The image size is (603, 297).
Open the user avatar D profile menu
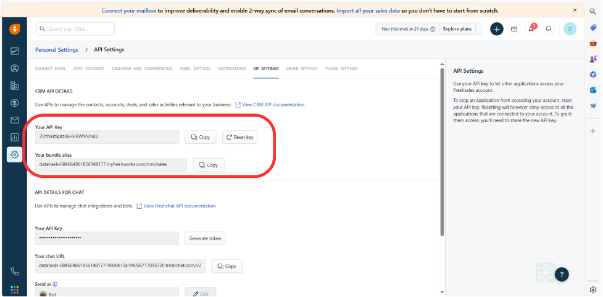[x=570, y=29]
